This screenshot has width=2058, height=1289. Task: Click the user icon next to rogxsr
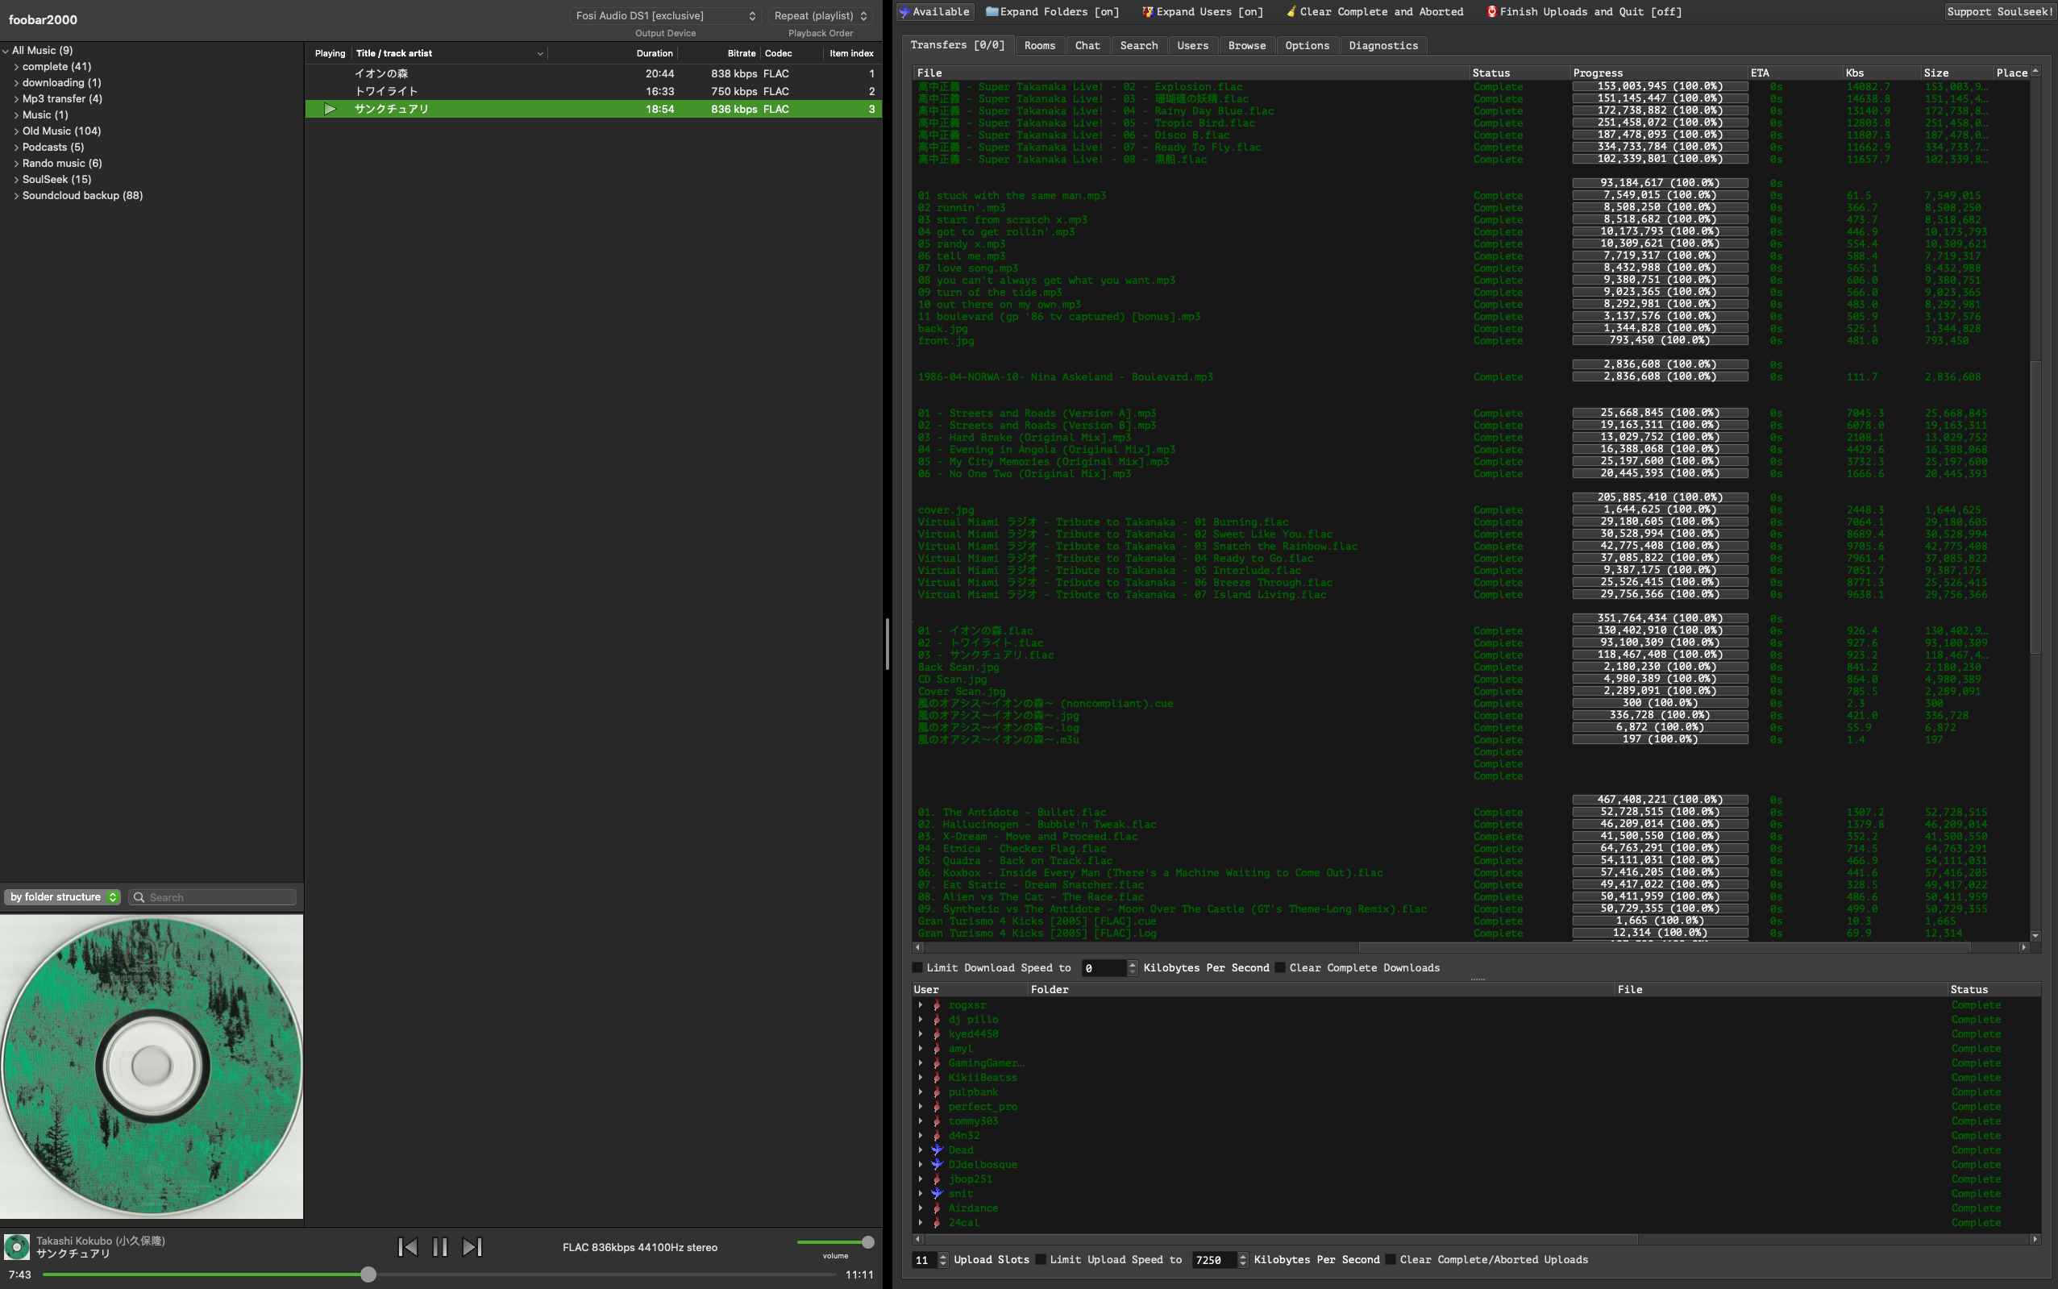click(x=937, y=1005)
